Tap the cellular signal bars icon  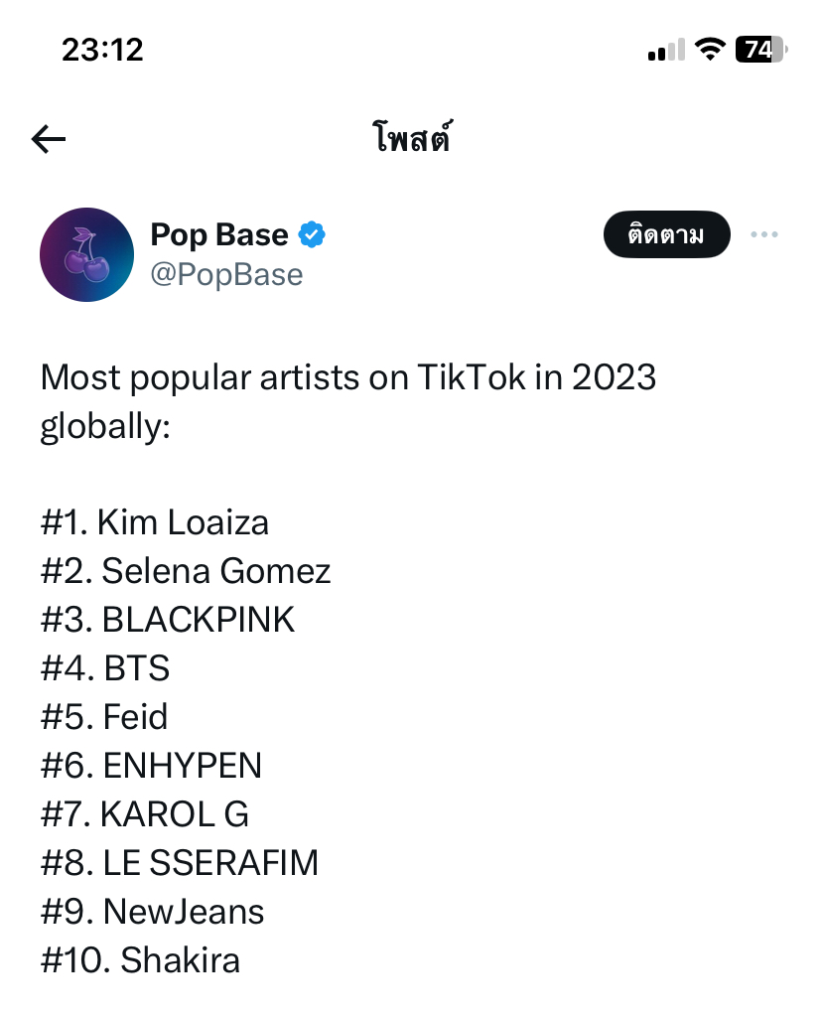(666, 50)
